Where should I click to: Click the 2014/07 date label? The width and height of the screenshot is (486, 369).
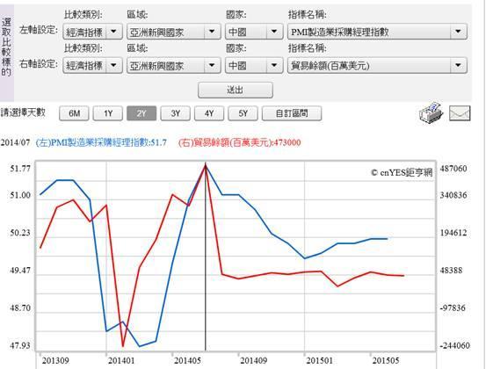tap(15, 143)
